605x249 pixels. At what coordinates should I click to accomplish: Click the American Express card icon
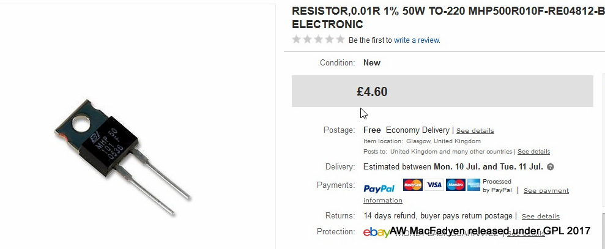(x=474, y=185)
